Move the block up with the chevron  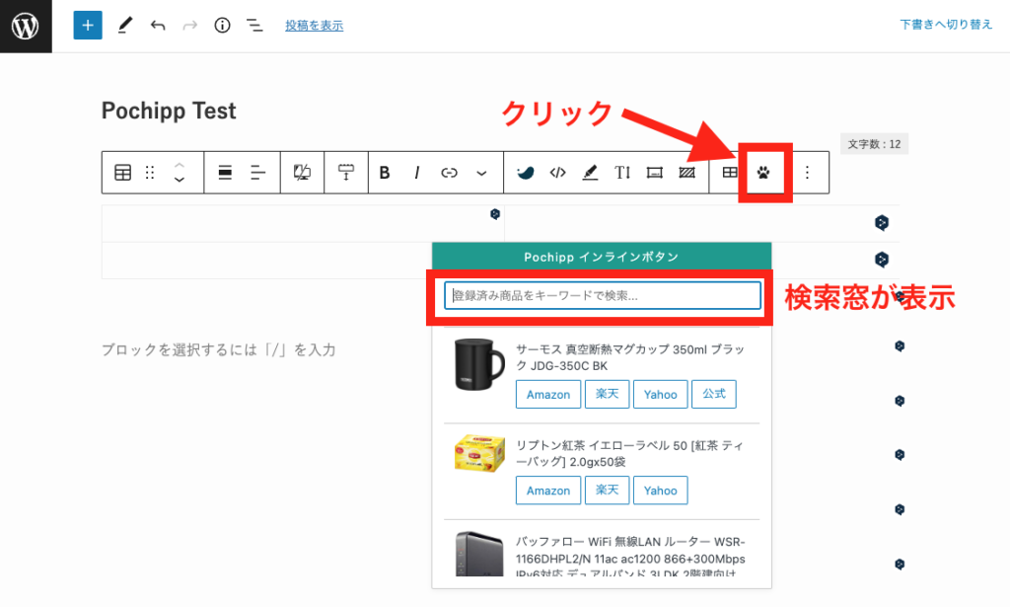(180, 166)
